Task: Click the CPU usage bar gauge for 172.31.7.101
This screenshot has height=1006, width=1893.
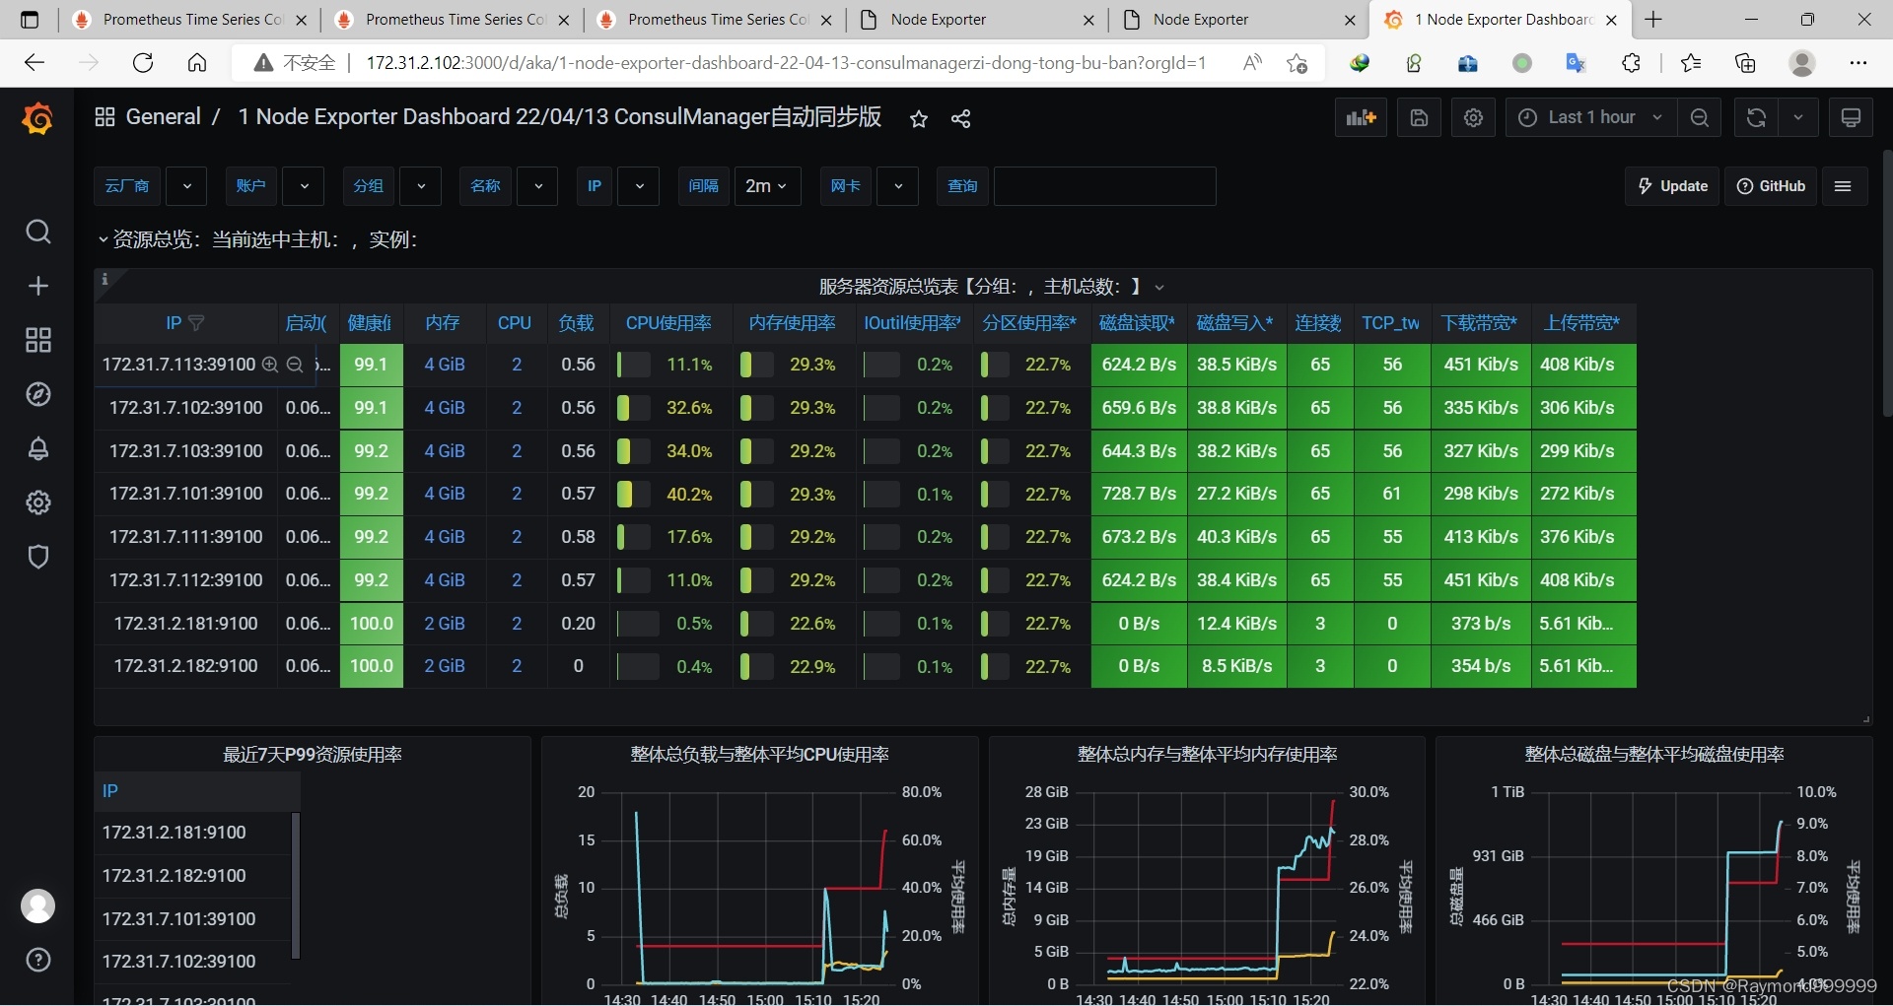Action: (633, 495)
